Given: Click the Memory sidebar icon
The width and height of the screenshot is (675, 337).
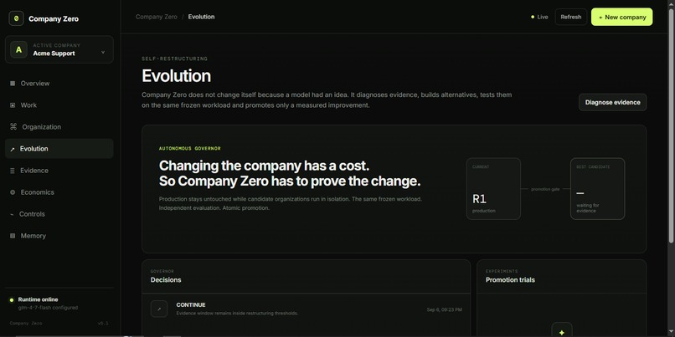Looking at the screenshot, I should point(13,236).
